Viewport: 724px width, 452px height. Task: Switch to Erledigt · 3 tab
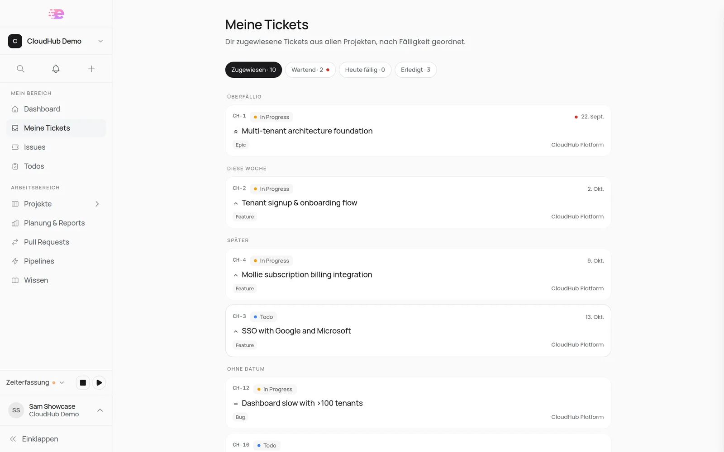tap(415, 70)
